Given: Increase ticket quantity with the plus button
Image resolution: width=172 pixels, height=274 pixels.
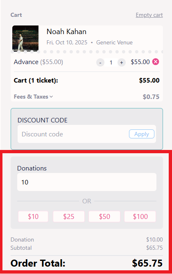Looking at the screenshot, I should coord(122,62).
